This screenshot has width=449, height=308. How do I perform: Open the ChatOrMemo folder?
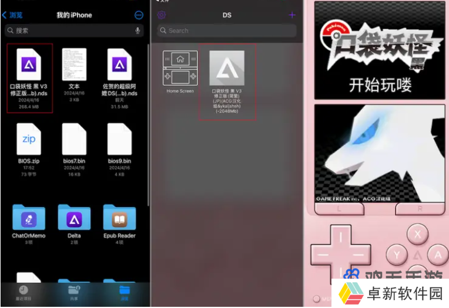coord(29,217)
